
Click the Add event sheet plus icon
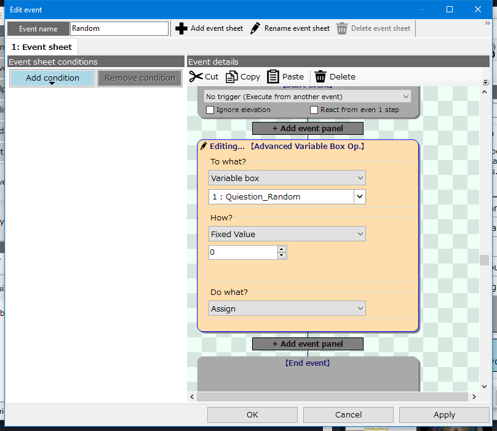181,28
